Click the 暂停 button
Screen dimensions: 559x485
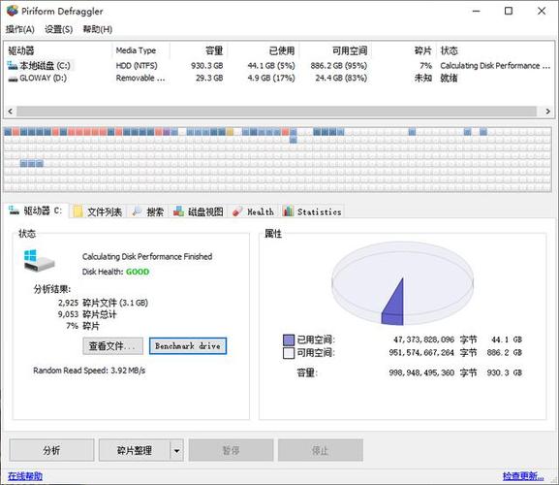click(x=231, y=450)
